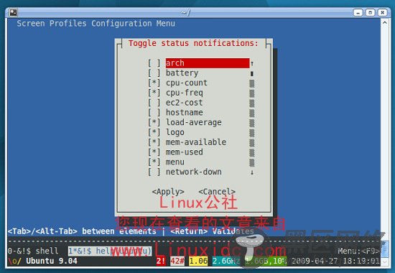This screenshot has width=395, height=273.
Task: Switch to the 0 shell screen window
Action: pyautogui.click(x=33, y=251)
